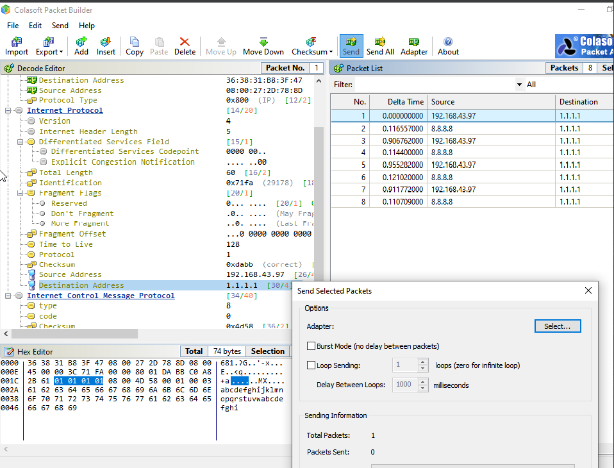Select the Identification field
This screenshot has height=468, width=614.
[x=70, y=183]
